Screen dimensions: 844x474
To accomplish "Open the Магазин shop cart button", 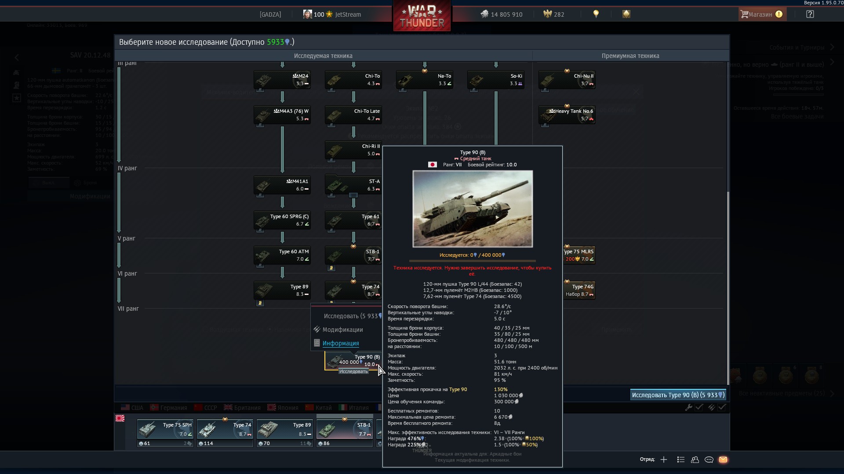I will click(762, 14).
